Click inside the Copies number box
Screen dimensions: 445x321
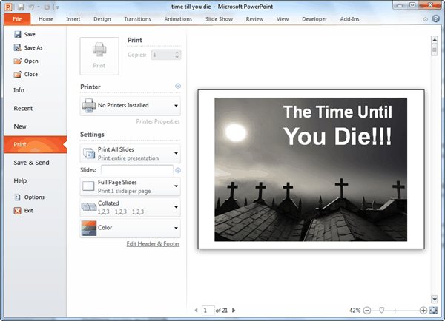tap(162, 55)
